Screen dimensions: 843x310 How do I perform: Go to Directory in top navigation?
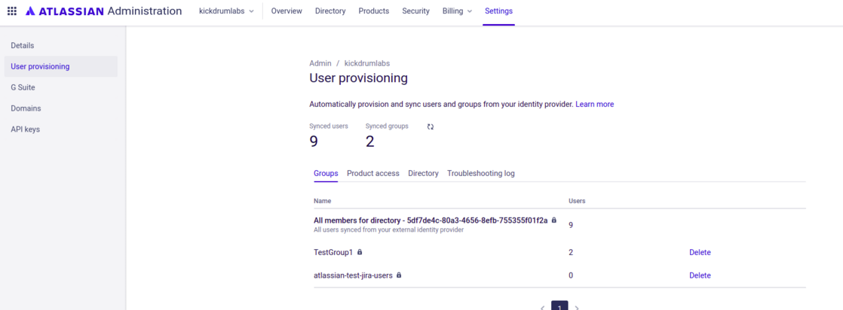point(330,11)
